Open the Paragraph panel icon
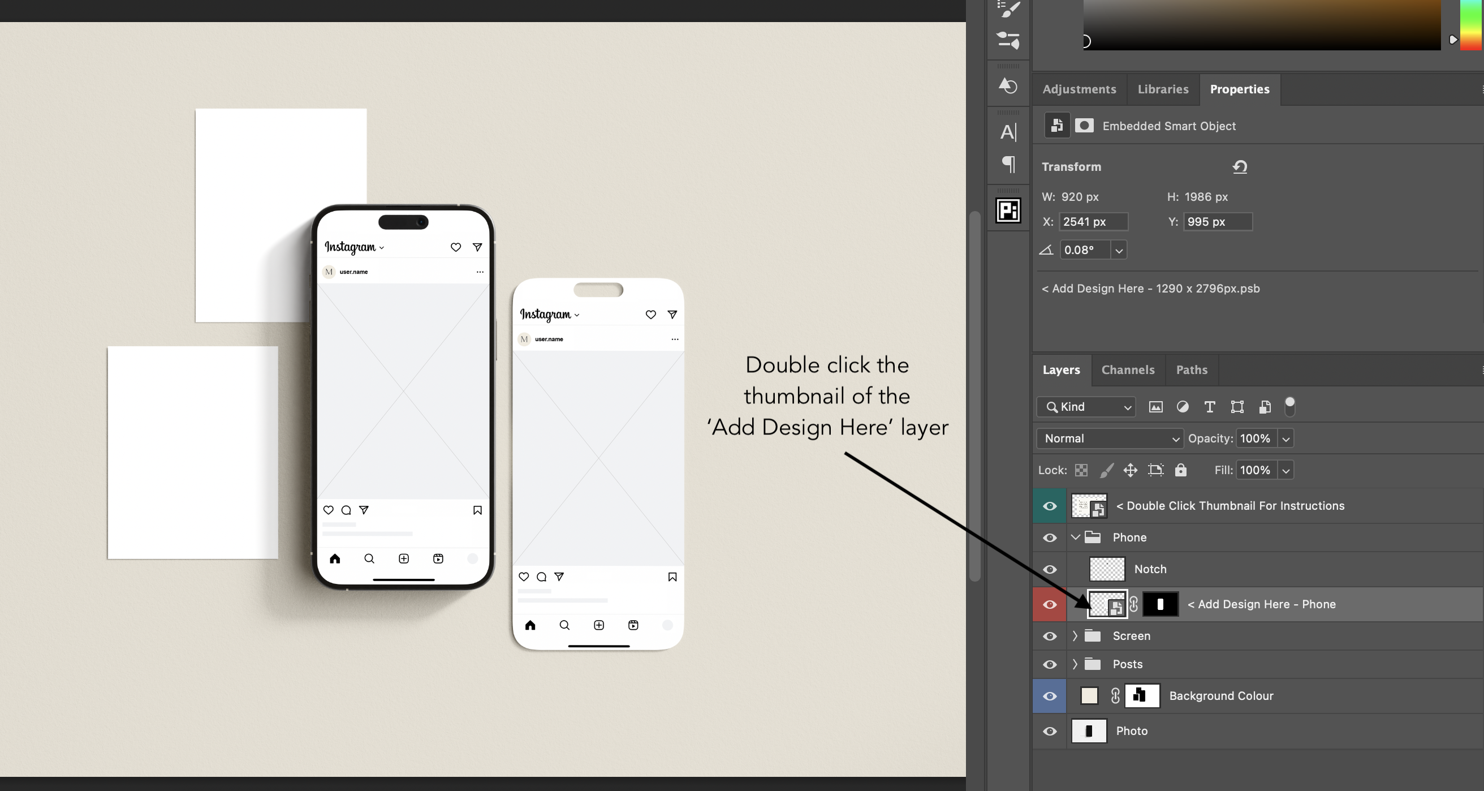Screen dimensions: 1484x791 pos(1008,164)
